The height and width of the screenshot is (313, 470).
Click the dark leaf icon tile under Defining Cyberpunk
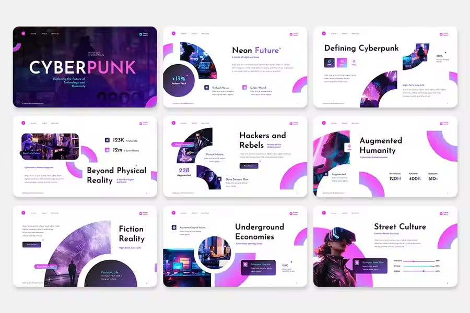(330, 63)
